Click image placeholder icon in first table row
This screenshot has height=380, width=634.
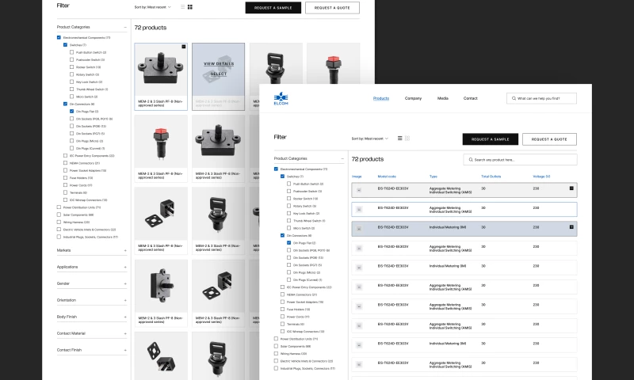pyautogui.click(x=359, y=190)
